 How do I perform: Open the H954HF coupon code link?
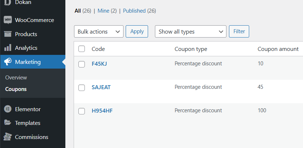coord(102,110)
